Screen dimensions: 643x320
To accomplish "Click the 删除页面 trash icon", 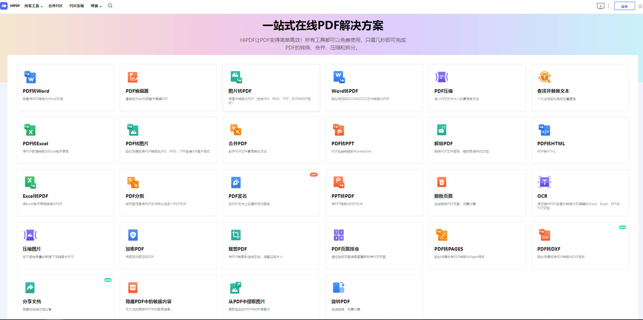I will (442, 182).
